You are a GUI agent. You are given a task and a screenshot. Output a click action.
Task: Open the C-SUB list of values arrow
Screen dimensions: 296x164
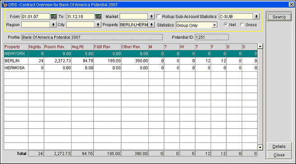(256, 17)
